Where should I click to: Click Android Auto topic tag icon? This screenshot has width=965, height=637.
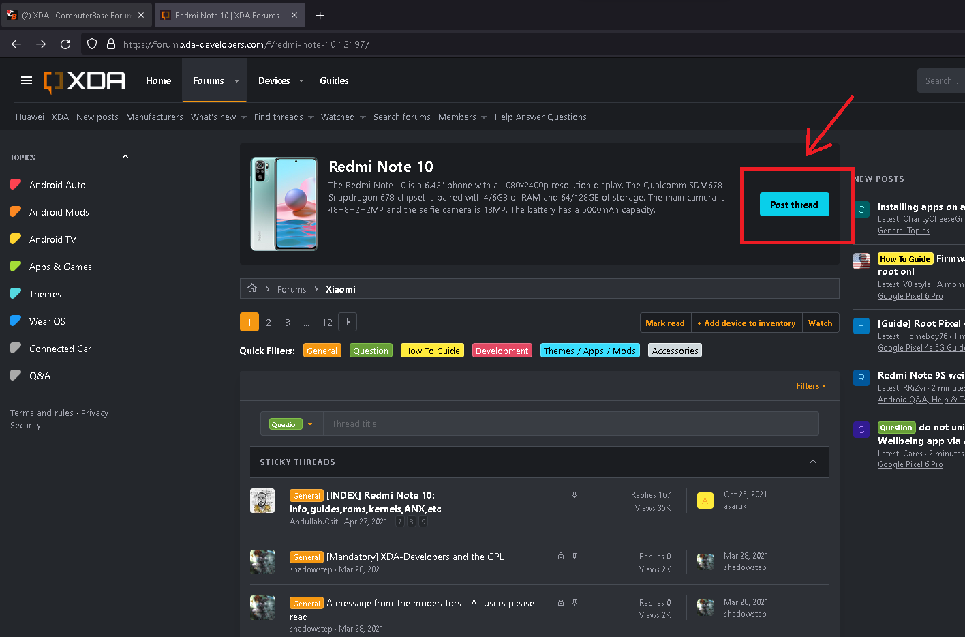pos(16,185)
